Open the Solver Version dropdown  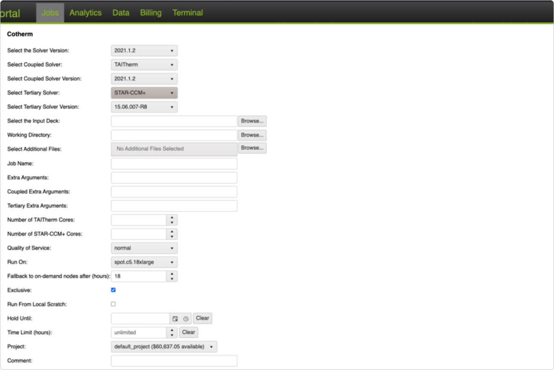coord(144,51)
